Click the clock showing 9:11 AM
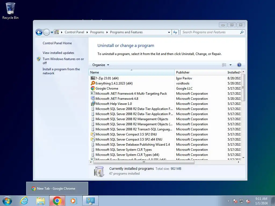 [261, 199]
